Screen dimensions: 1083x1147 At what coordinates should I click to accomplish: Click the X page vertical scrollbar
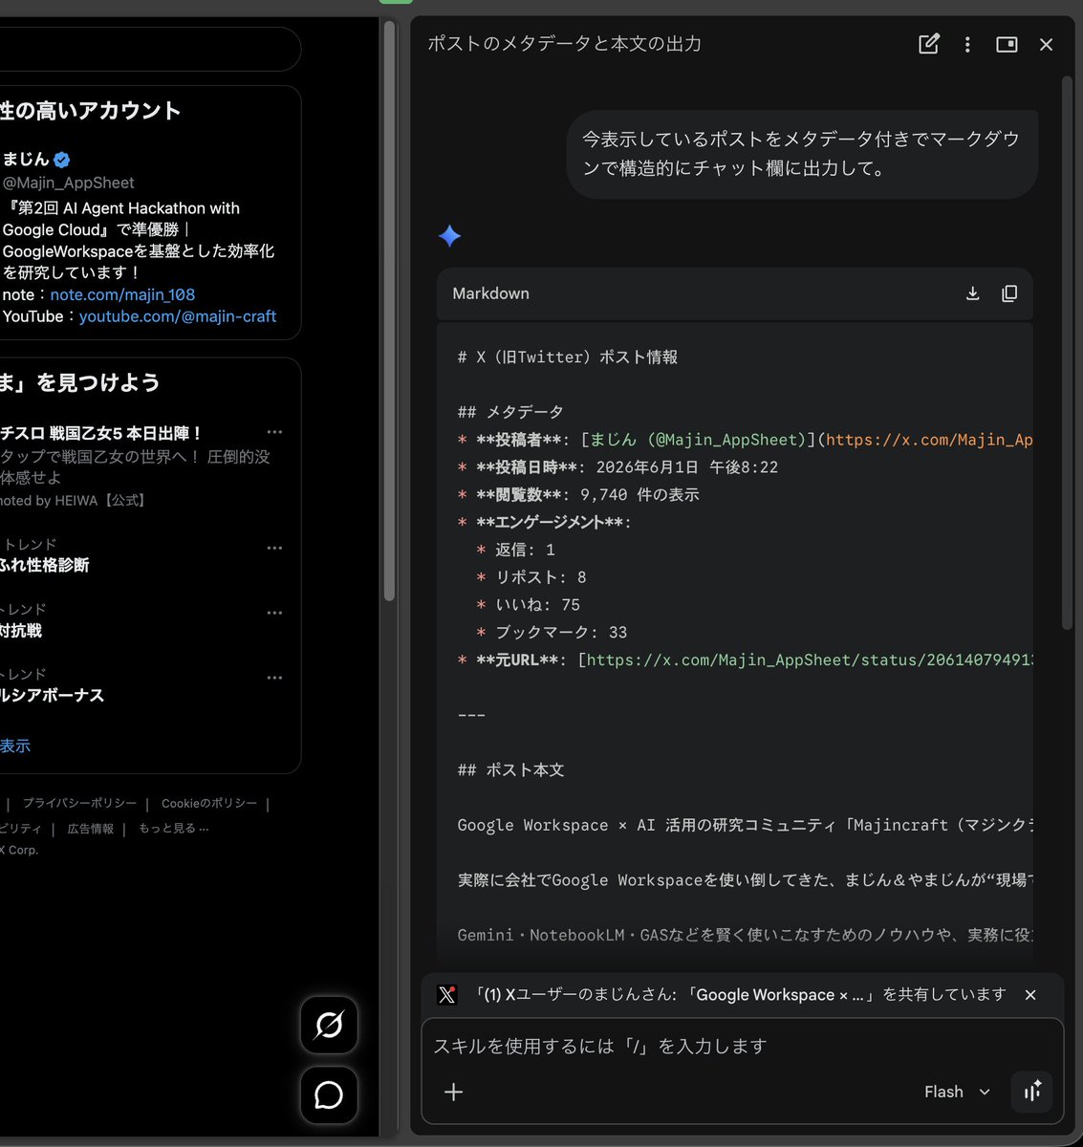click(389, 311)
